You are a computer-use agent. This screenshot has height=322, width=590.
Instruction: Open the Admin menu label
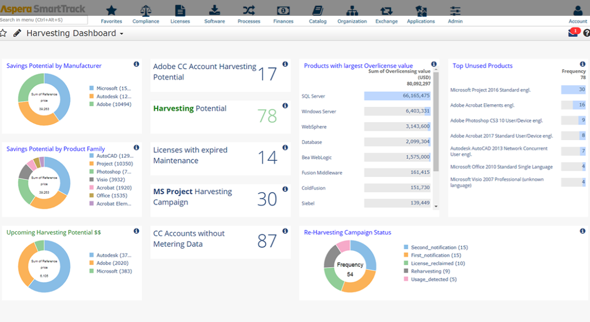(455, 21)
